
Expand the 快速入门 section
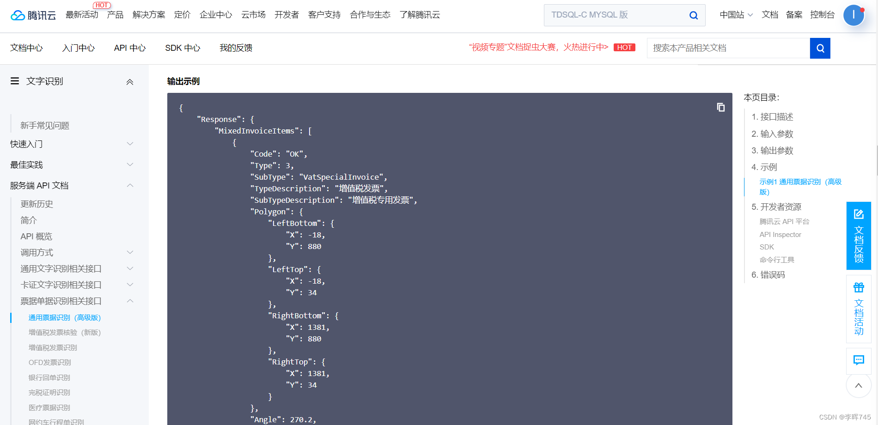[130, 144]
